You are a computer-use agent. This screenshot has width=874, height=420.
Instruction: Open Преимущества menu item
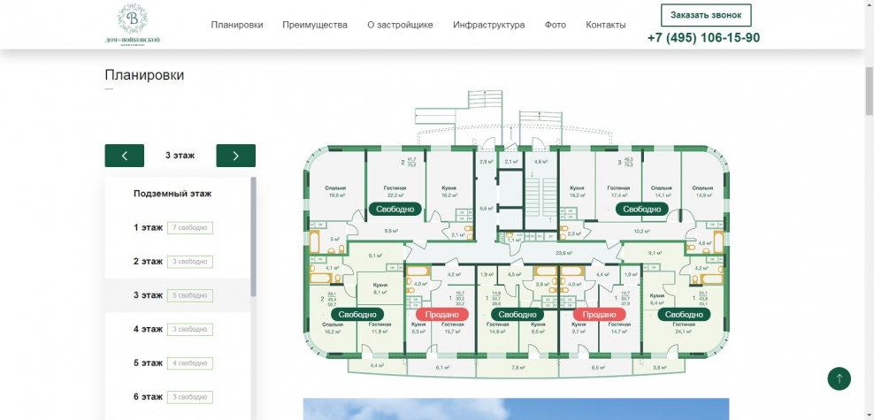pyautogui.click(x=315, y=25)
